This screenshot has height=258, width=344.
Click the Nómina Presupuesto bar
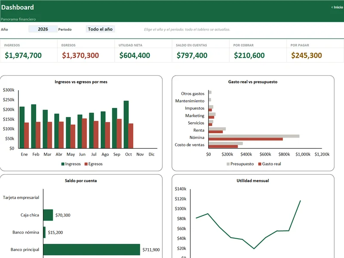(254, 136)
